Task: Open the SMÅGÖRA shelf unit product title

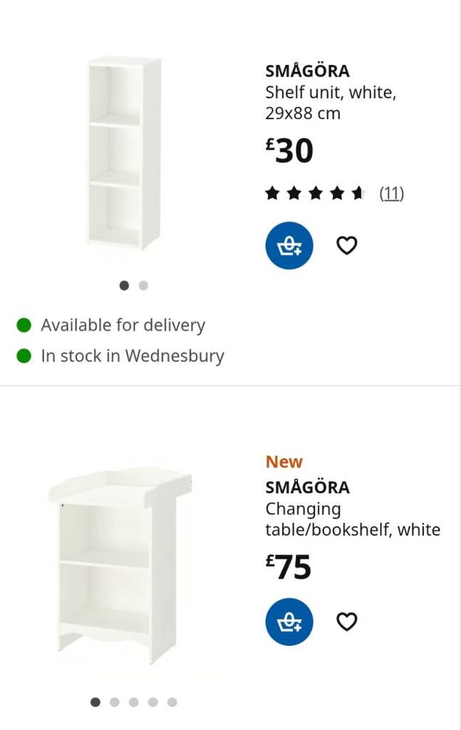Action: [x=307, y=71]
